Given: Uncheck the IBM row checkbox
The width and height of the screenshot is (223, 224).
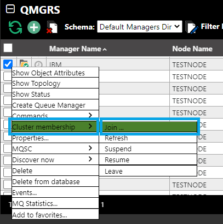Looking at the screenshot, I should 8,64.
